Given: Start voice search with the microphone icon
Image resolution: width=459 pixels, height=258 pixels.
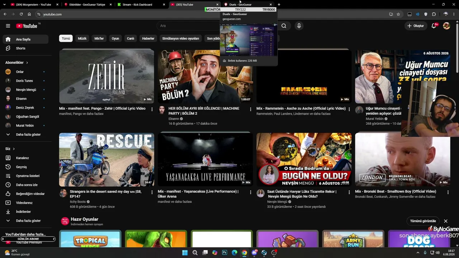Looking at the screenshot, I should (x=299, y=26).
